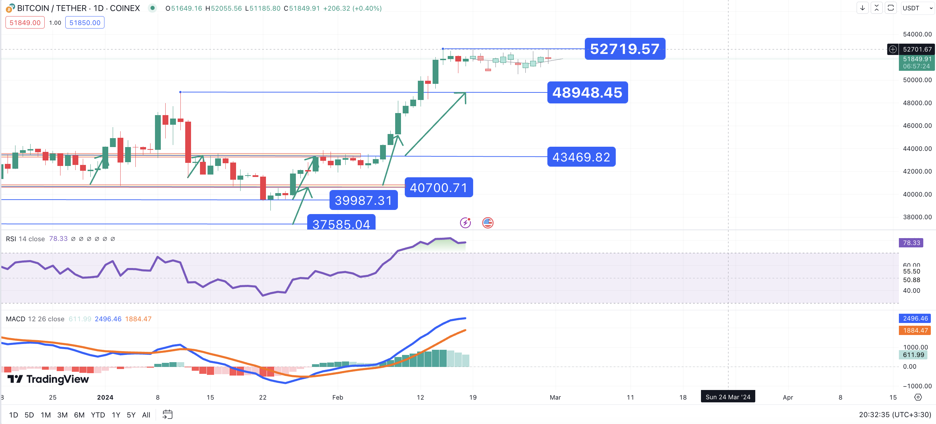Viewport: 936px width, 424px height.
Task: Open the timezone menu showing UTC+3:30
Action: pos(894,415)
